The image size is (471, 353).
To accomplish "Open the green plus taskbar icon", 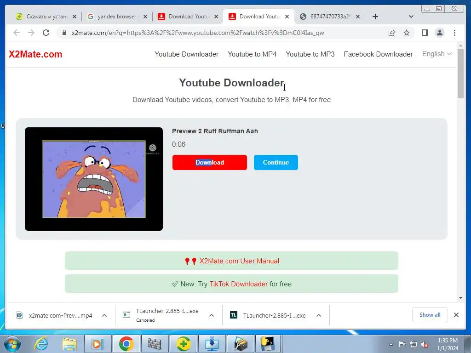I will tap(183, 344).
